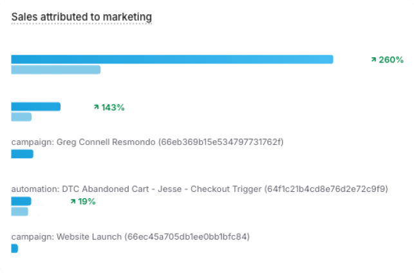The width and height of the screenshot is (414, 273).
Task: Click the dark blue bar next to 143%
Action: (35, 106)
